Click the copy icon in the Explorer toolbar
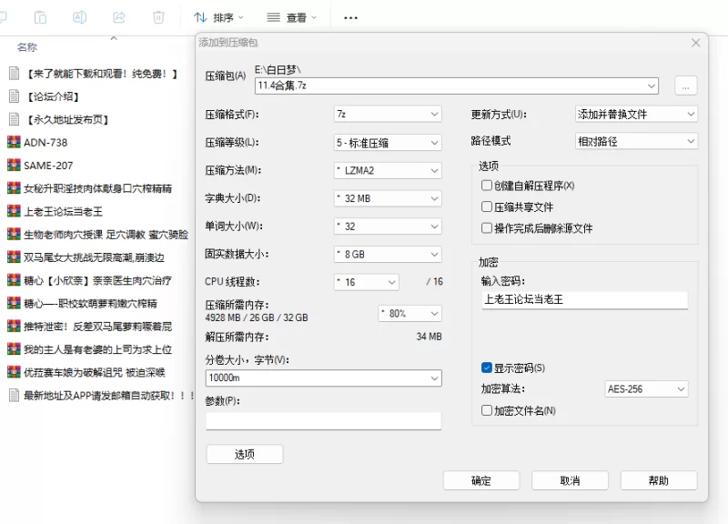The width and height of the screenshot is (728, 524). tap(40, 17)
